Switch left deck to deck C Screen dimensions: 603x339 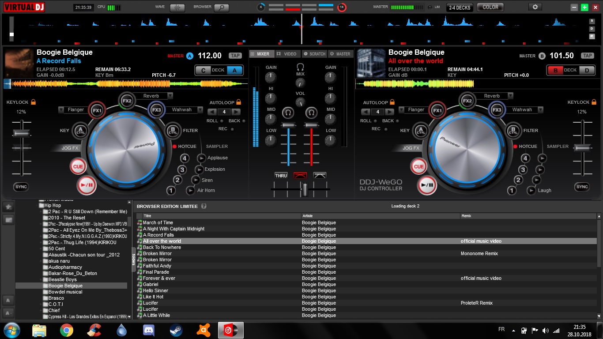coord(203,70)
